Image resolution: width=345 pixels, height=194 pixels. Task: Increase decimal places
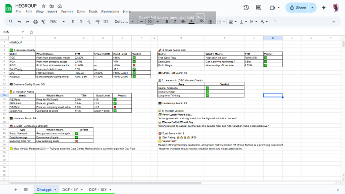pyautogui.click(x=97, y=22)
